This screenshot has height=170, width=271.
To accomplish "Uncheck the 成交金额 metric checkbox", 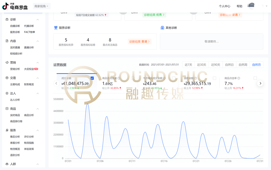I will click(x=92, y=78).
